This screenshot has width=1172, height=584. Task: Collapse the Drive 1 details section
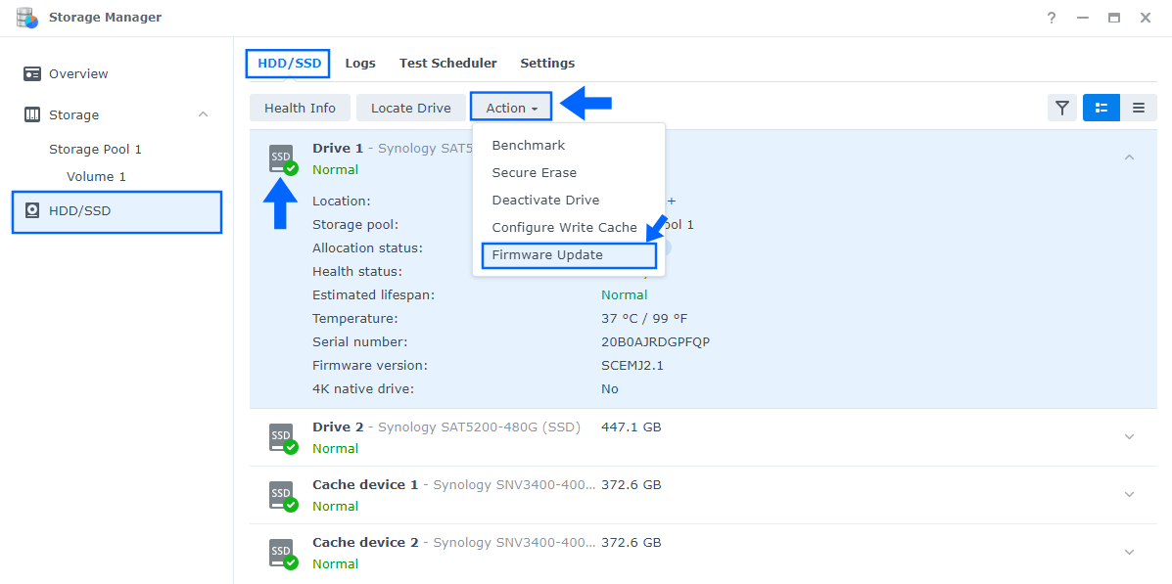click(1127, 156)
